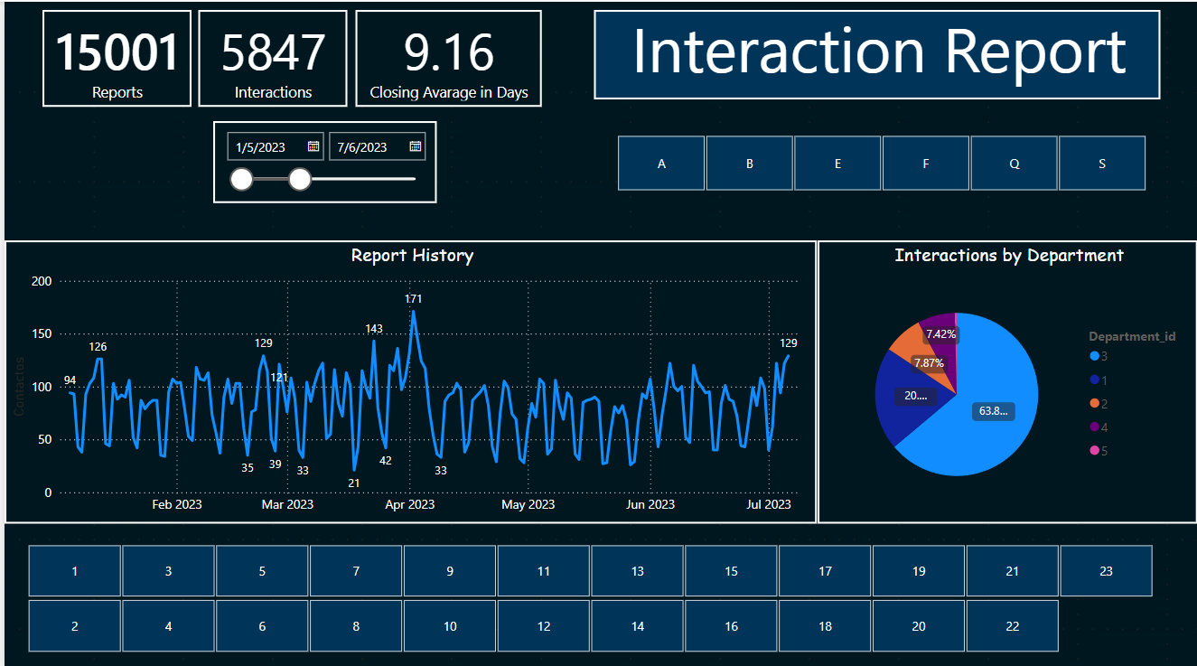Click the left date slider handle
The height and width of the screenshot is (666, 1197).
point(242,179)
